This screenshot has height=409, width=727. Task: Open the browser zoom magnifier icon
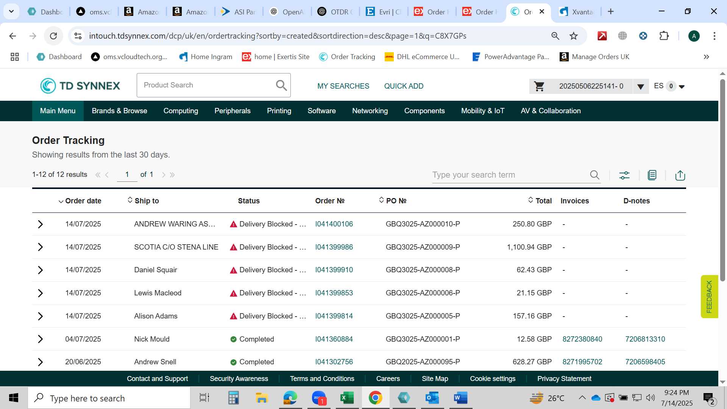[555, 36]
